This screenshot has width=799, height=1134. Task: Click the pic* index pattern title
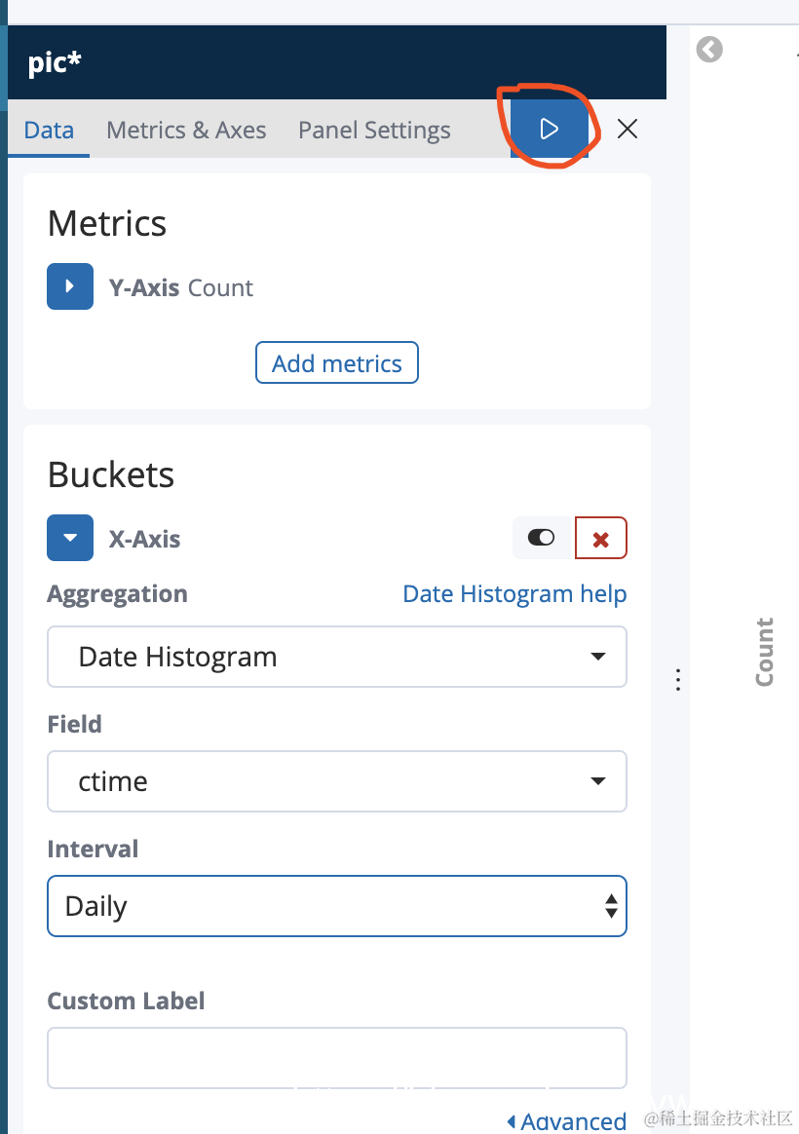coord(55,63)
